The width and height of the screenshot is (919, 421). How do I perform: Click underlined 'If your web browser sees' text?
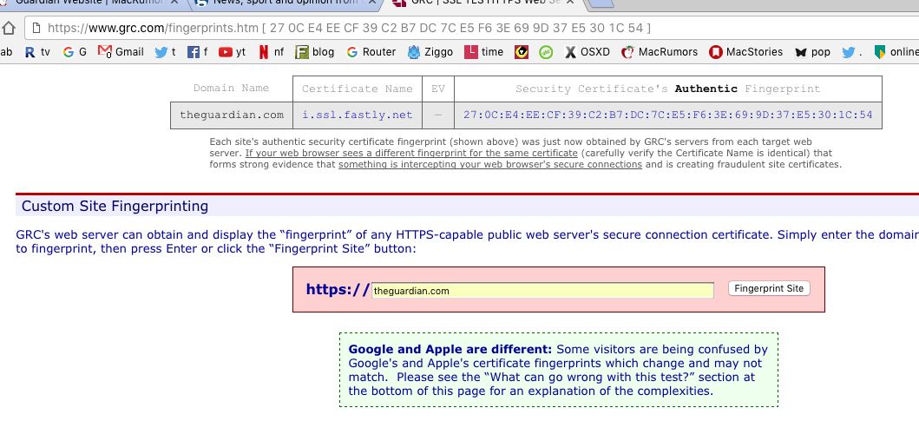tap(411, 153)
